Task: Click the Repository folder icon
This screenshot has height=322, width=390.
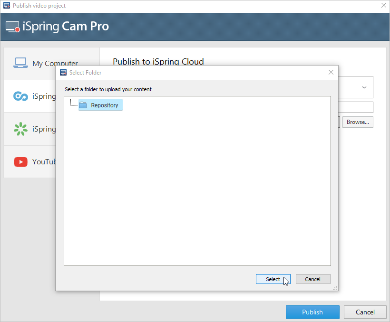Action: (x=83, y=105)
